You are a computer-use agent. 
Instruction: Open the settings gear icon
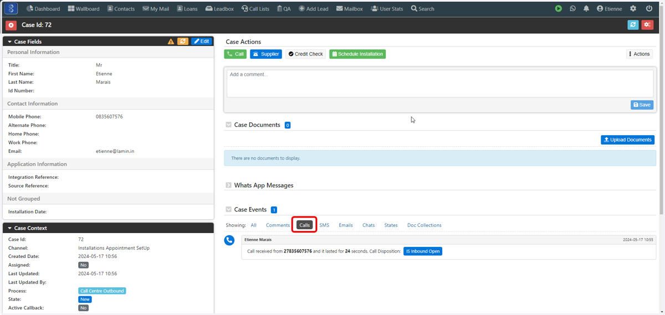[x=633, y=9]
